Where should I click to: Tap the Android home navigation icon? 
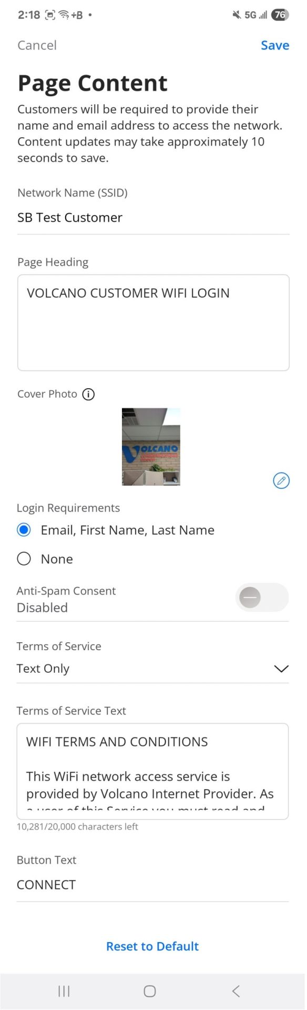(x=150, y=992)
